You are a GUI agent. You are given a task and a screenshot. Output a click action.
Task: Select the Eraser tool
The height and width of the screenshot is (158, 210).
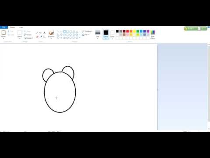click(x=37, y=37)
